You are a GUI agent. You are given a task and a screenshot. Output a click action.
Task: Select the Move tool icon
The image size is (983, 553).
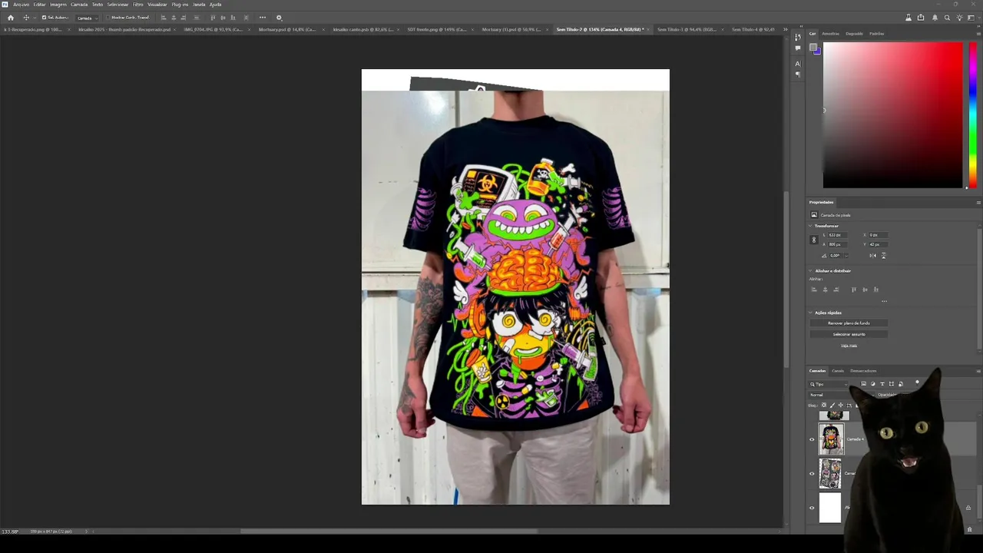click(26, 18)
